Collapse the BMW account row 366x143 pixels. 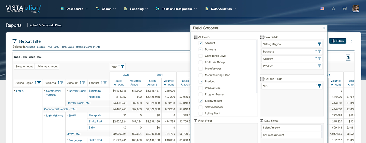[67, 116]
